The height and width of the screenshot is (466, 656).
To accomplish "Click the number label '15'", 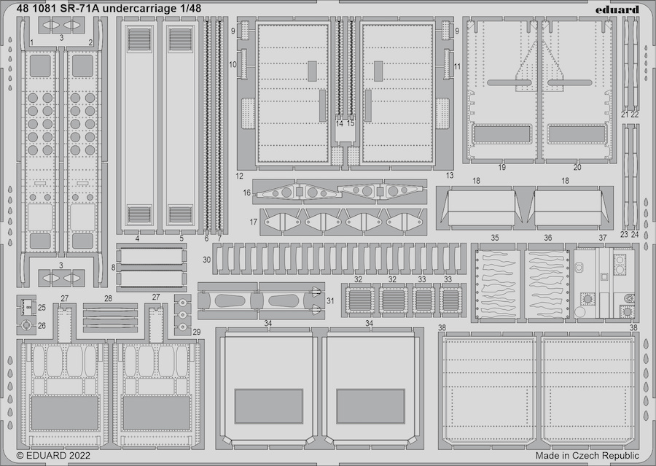I will [x=351, y=123].
